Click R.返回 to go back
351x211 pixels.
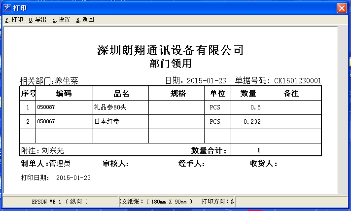[85, 20]
